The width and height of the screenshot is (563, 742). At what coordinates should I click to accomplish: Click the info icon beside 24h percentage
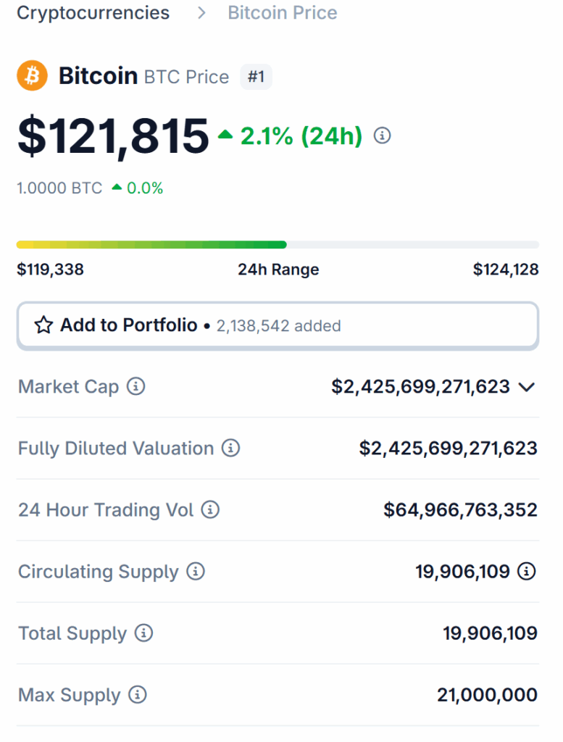click(382, 136)
